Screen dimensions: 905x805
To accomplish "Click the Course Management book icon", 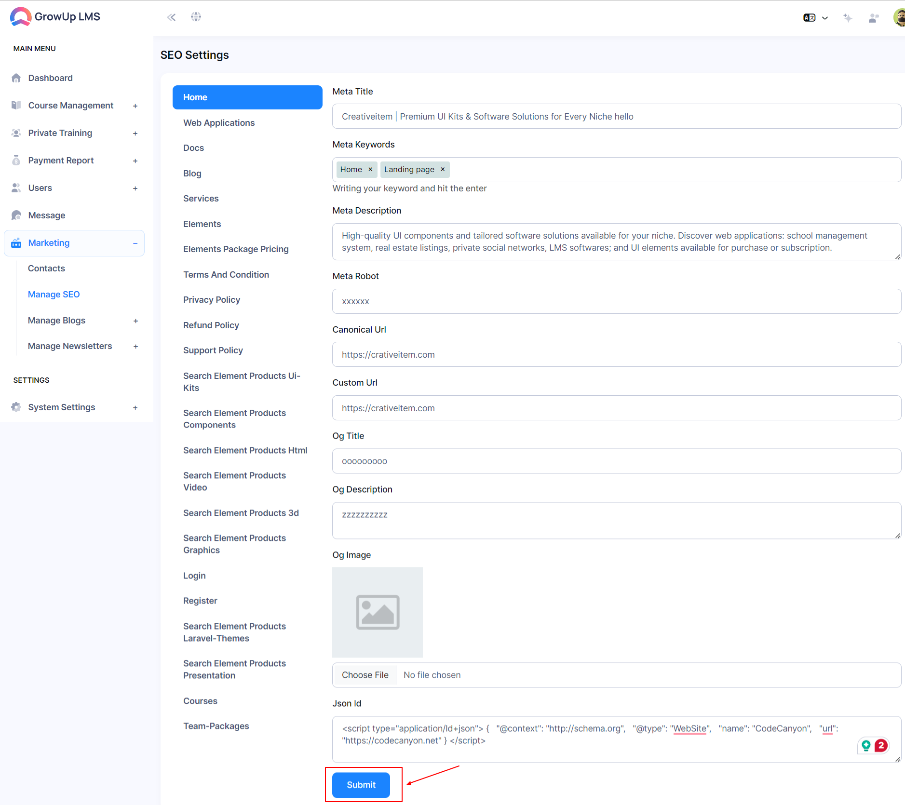I will click(x=16, y=105).
